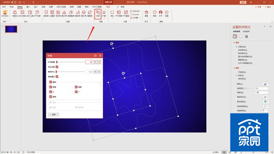Screen dimensions: 274x154
Task: Uncheck the Y position checkbox
Action: point(76,92)
